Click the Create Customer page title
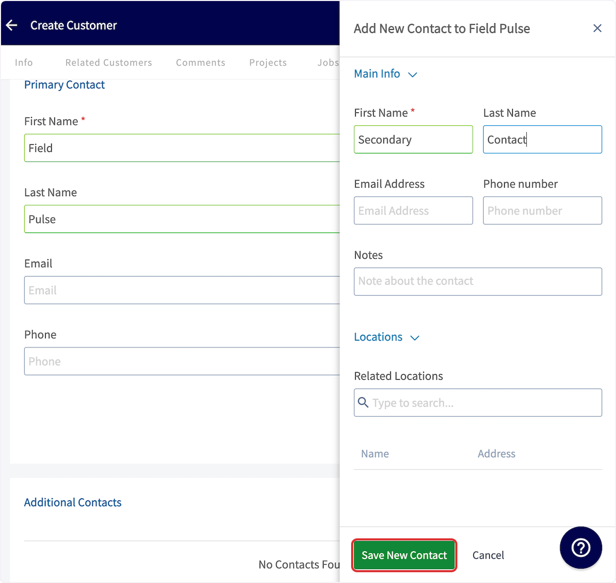 (73, 25)
